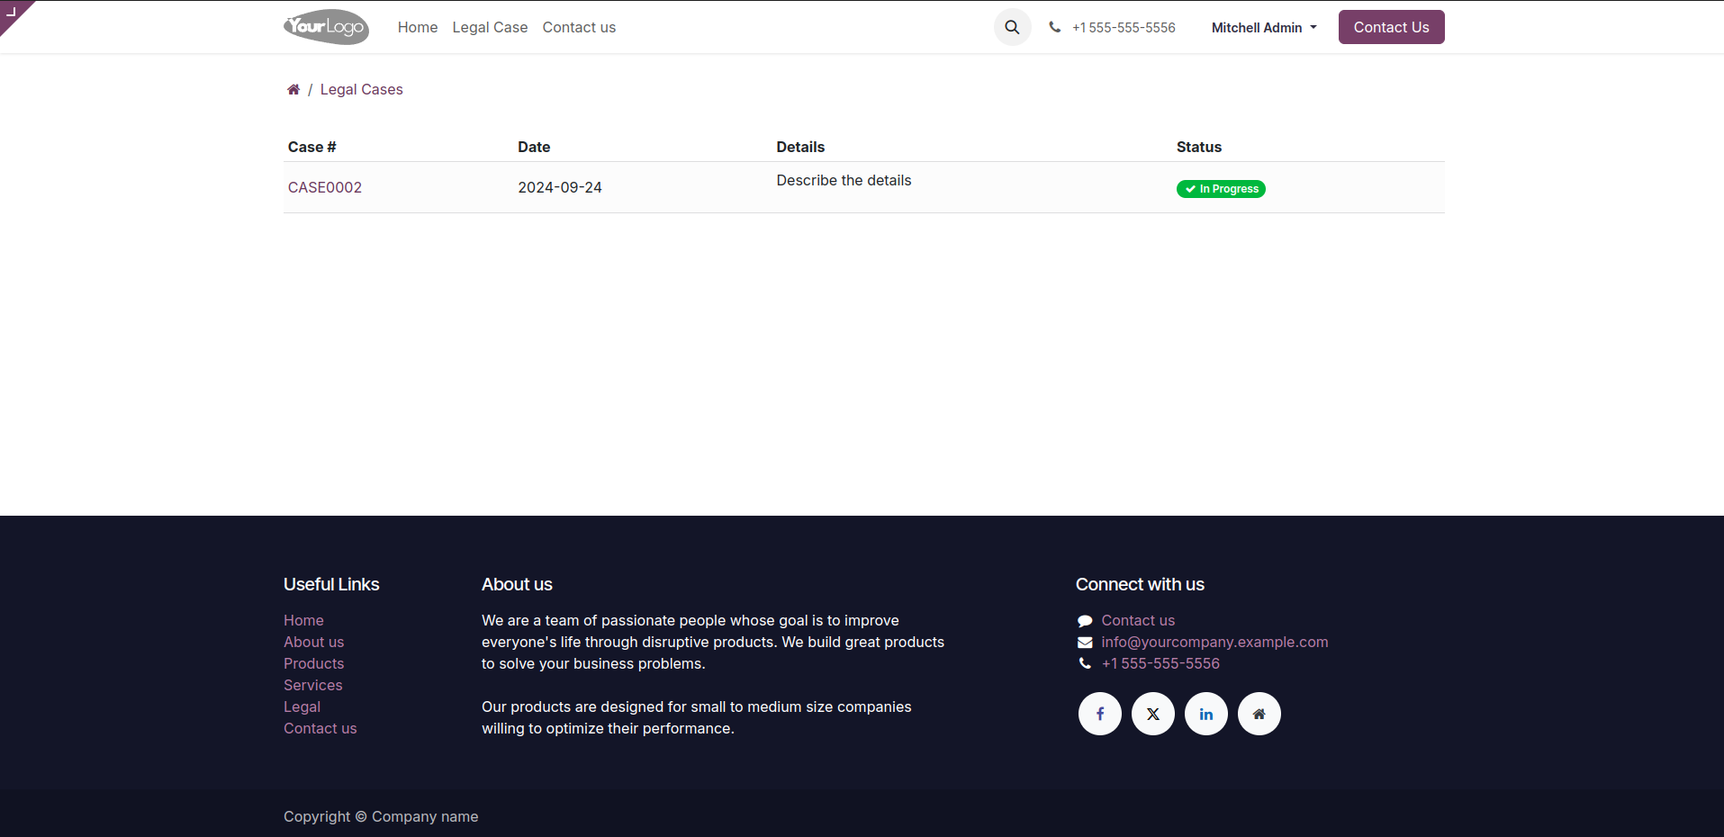Expand the Mitchell Admin user dropdown

tap(1264, 28)
